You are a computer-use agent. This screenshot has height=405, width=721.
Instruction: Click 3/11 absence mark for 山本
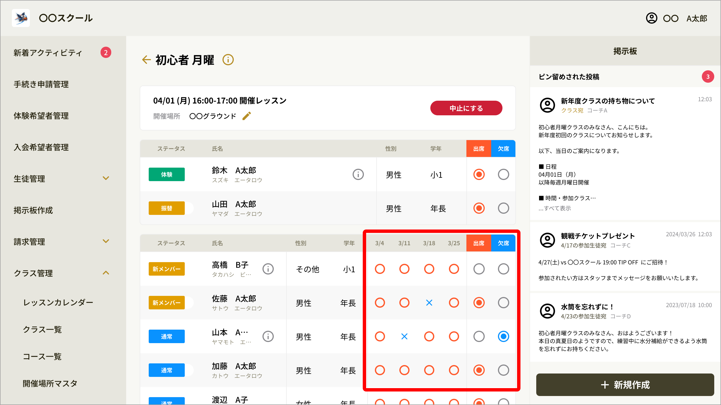[404, 336]
